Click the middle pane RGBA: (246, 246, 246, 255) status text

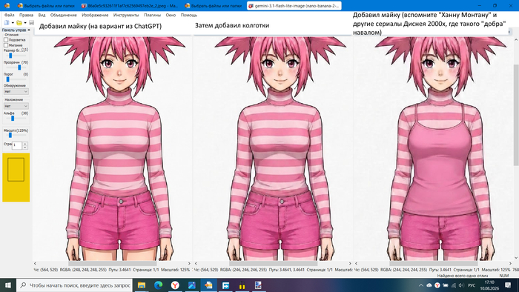pyautogui.click(x=243, y=270)
